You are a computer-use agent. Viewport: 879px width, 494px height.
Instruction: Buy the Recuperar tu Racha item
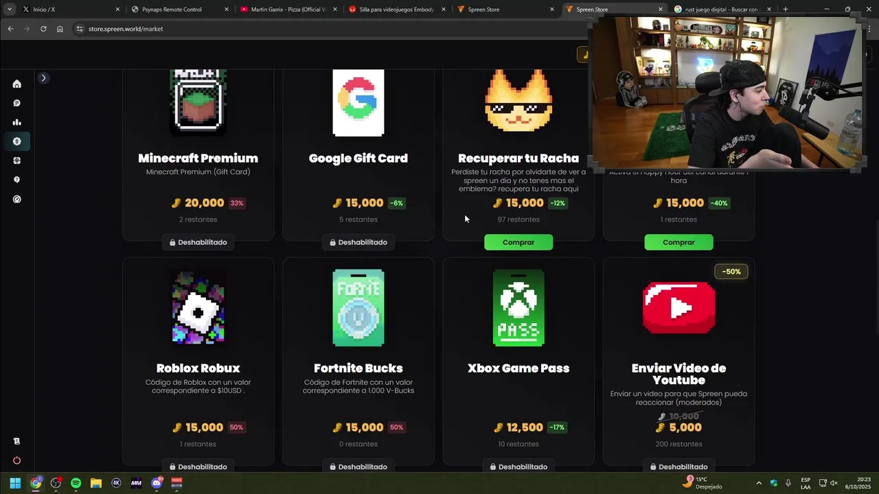click(x=518, y=242)
